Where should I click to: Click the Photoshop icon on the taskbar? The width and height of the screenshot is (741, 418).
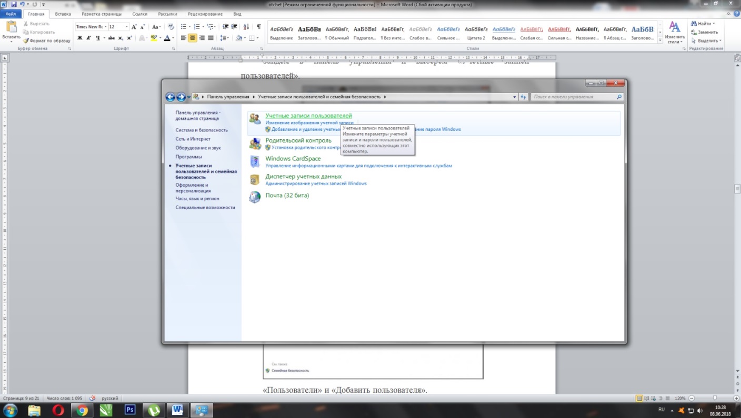(130, 410)
